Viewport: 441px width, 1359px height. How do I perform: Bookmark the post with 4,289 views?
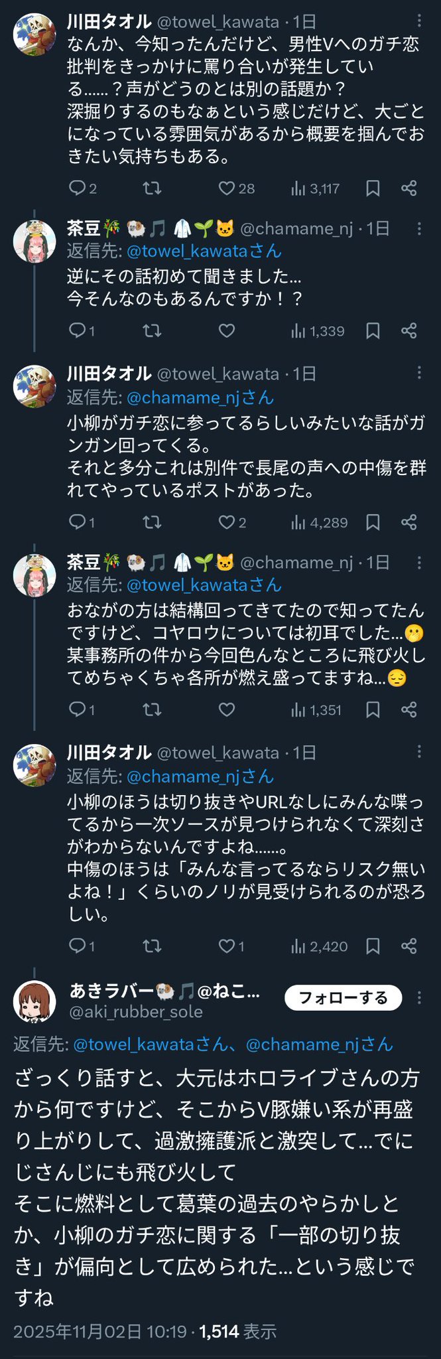point(373,523)
